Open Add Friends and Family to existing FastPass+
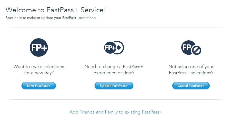Image resolution: width=232 pixels, height=123 pixels. [116, 112]
